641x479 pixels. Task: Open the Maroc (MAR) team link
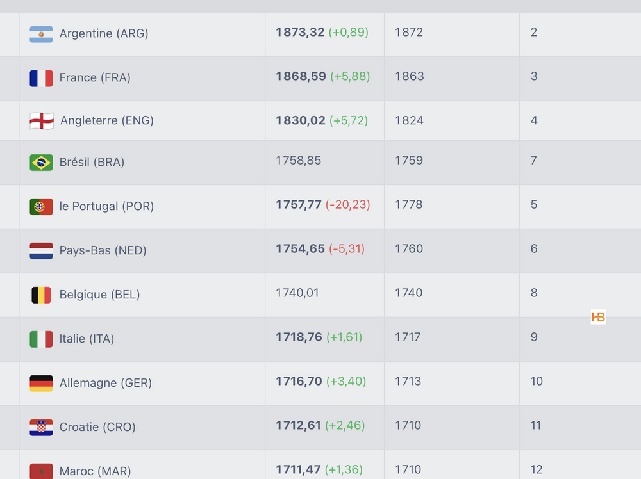click(x=95, y=471)
